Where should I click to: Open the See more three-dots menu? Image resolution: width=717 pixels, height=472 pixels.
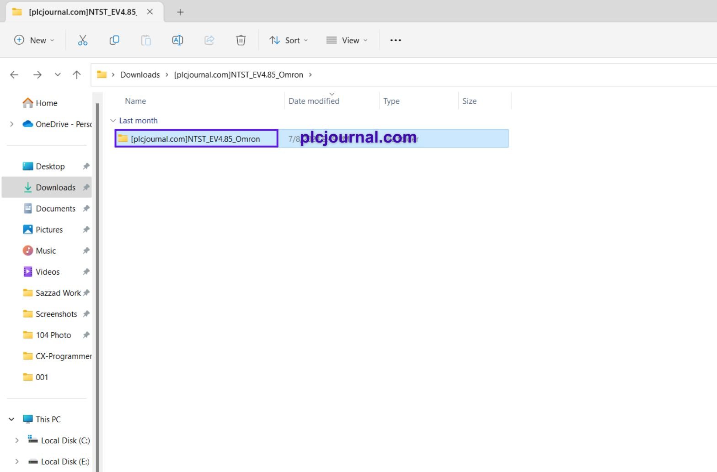click(x=396, y=40)
